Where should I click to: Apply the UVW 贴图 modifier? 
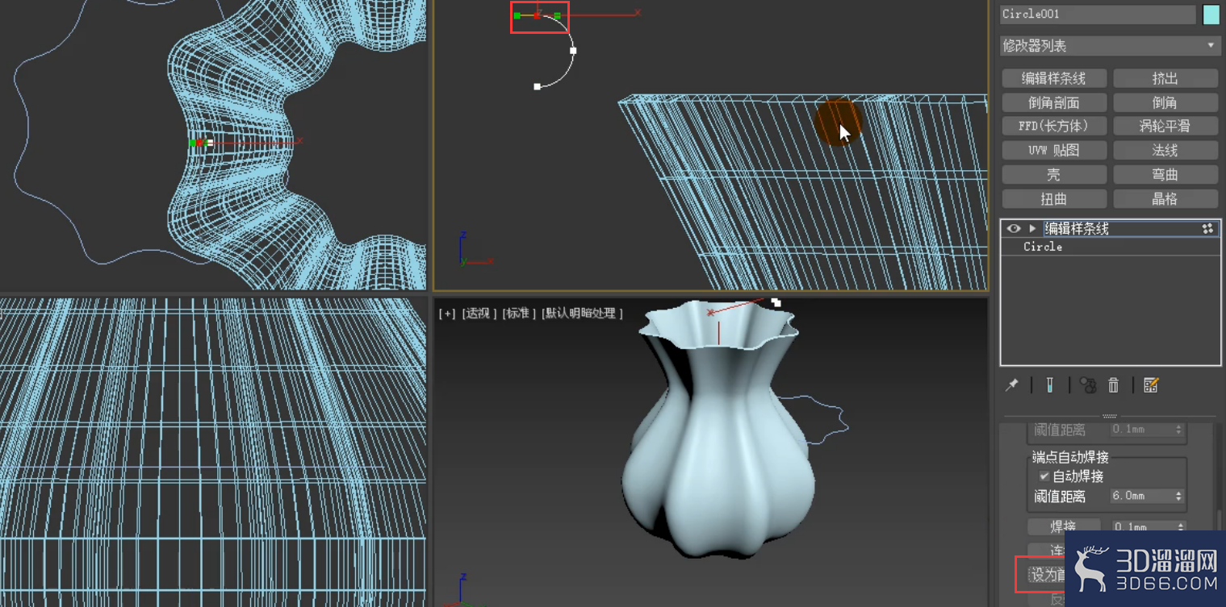(x=1054, y=150)
